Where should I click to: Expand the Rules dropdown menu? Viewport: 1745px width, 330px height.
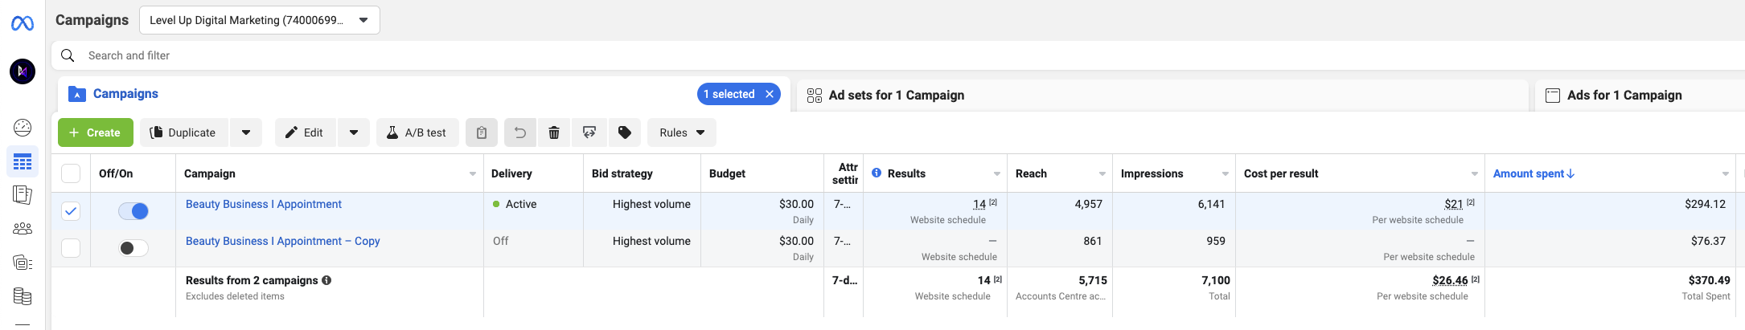point(681,132)
